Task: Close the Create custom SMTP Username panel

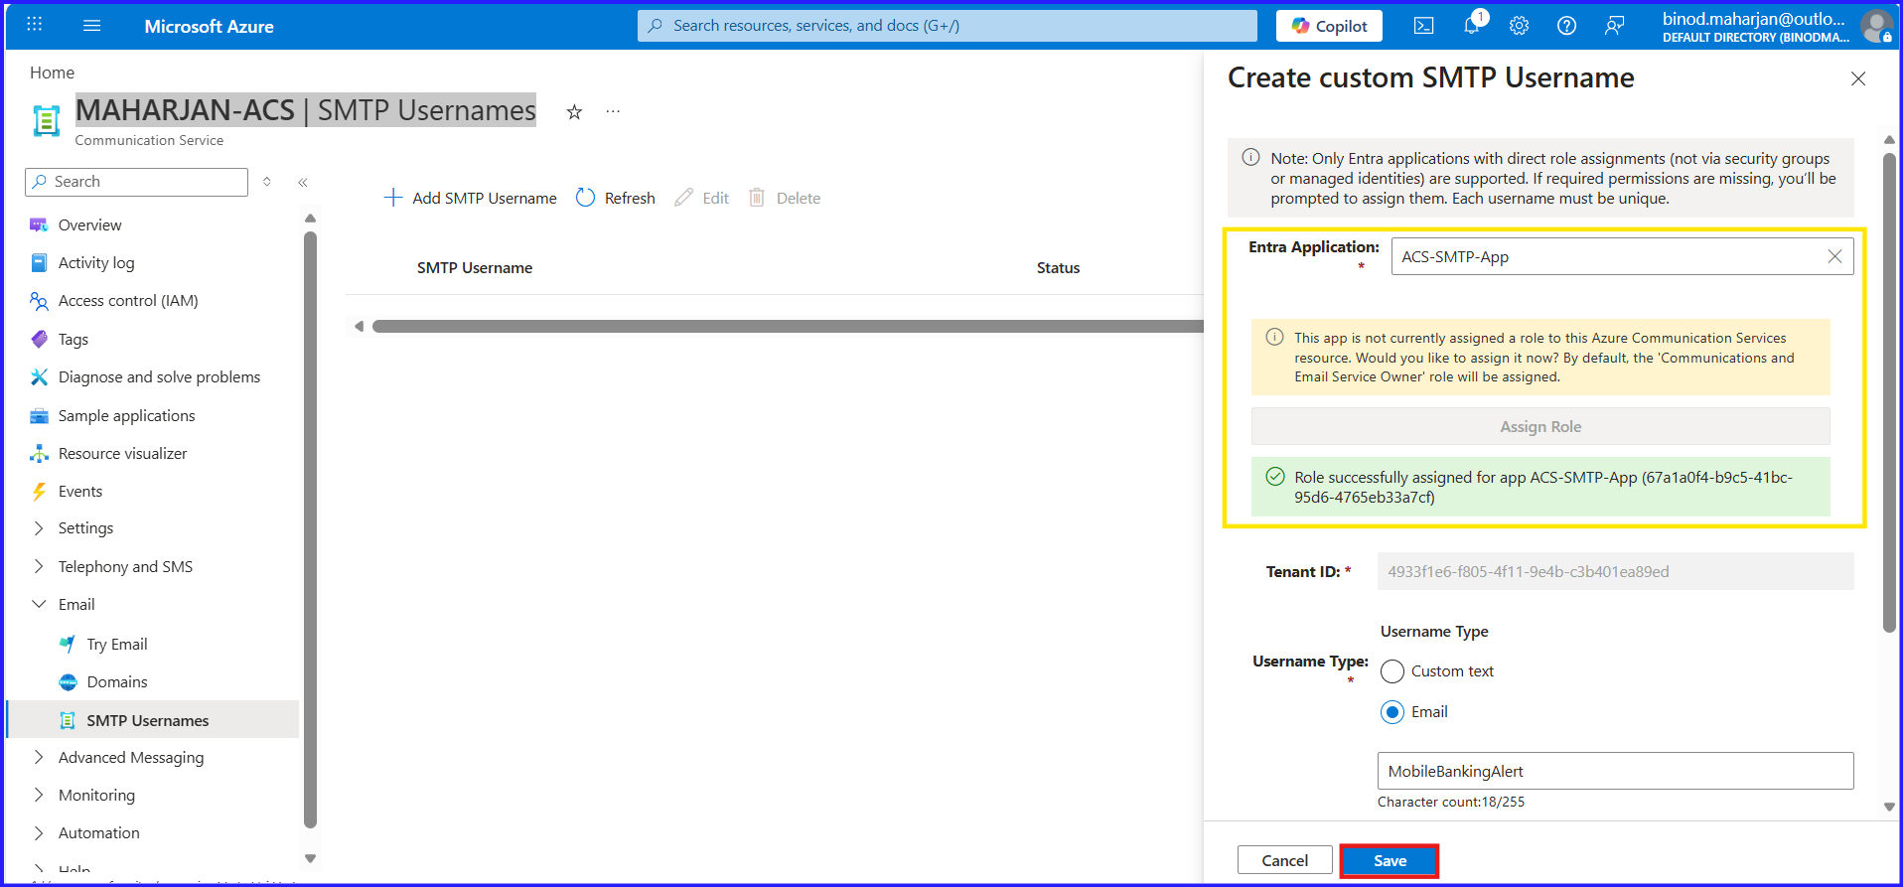Action: coord(1858,78)
